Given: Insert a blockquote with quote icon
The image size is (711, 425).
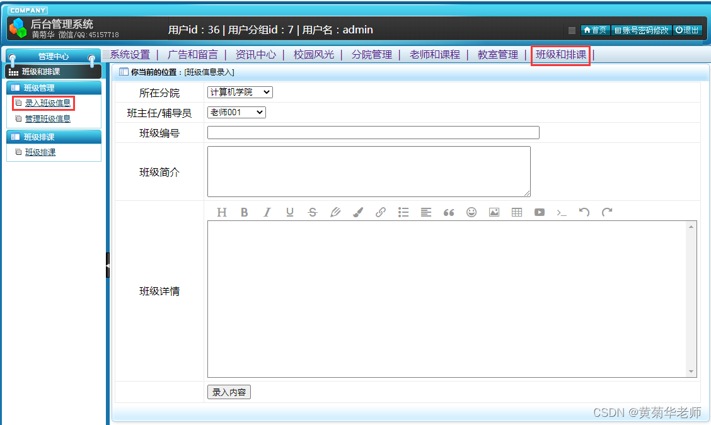Looking at the screenshot, I should [x=448, y=212].
